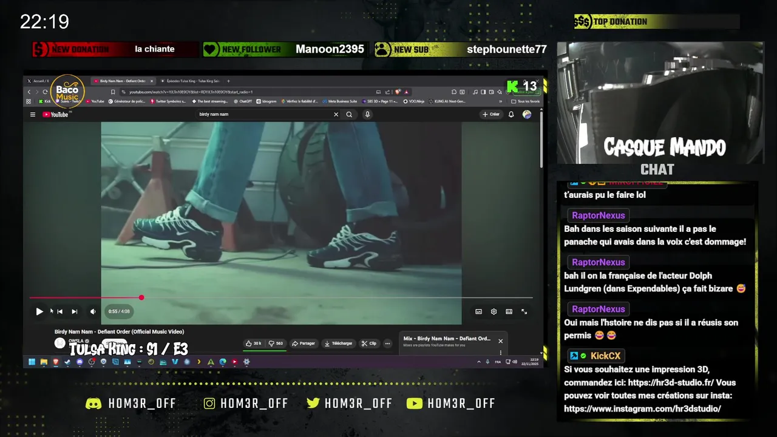777x437 pixels.
Task: Open the Windows Start menu
Action: [x=32, y=362]
